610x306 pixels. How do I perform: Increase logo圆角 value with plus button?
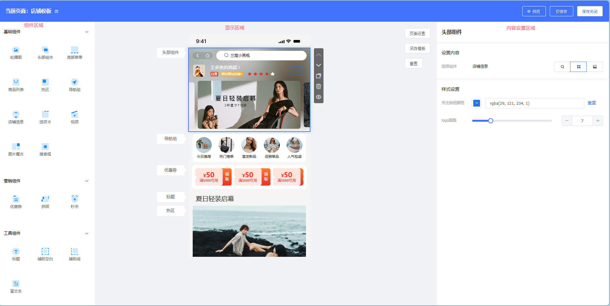coord(598,121)
